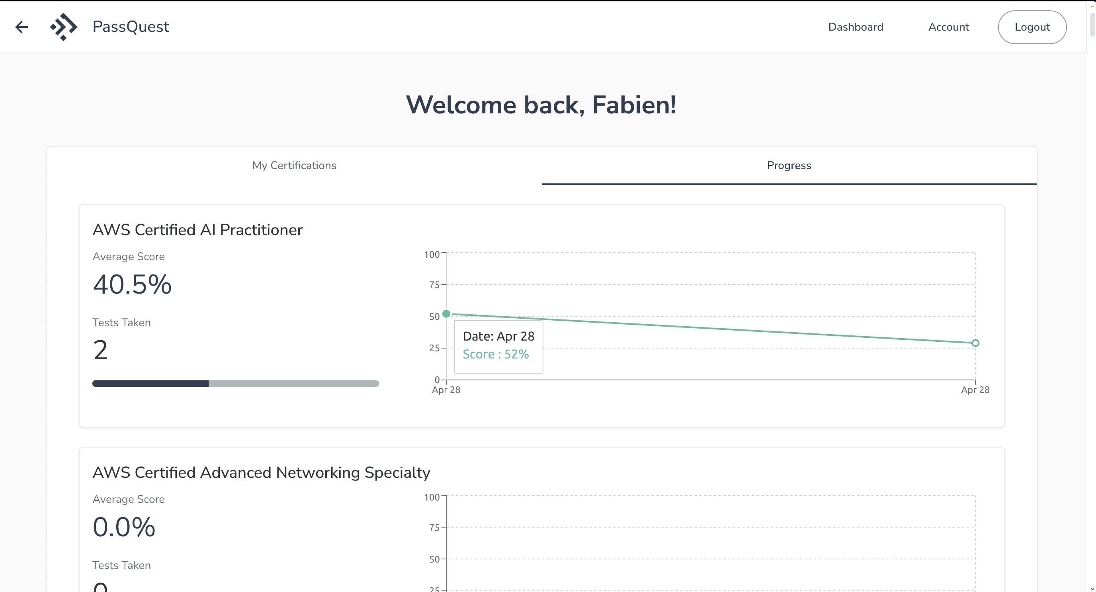The height and width of the screenshot is (592, 1096).
Task: Click the 40.5% average score value
Action: point(132,284)
